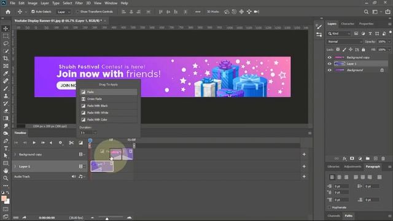Mute the Audio Track
Viewport: 393px width, 221px height.
coord(73,176)
